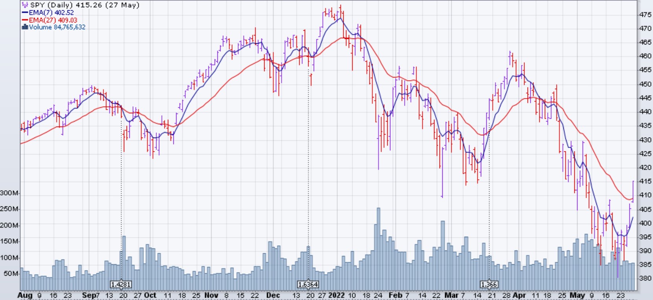Click the Nov label on the date axis
Image resolution: width=653 pixels, height=300 pixels.
point(211,295)
